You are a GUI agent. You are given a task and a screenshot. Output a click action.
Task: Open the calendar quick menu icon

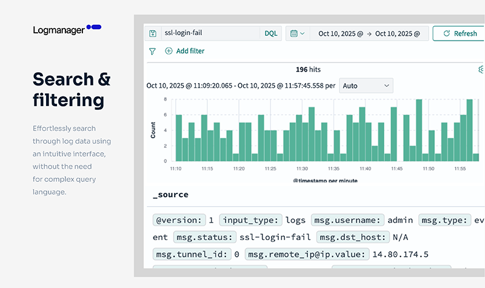(x=297, y=33)
